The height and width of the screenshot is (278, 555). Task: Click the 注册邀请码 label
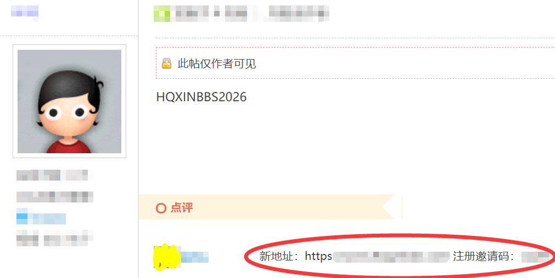[479, 257]
